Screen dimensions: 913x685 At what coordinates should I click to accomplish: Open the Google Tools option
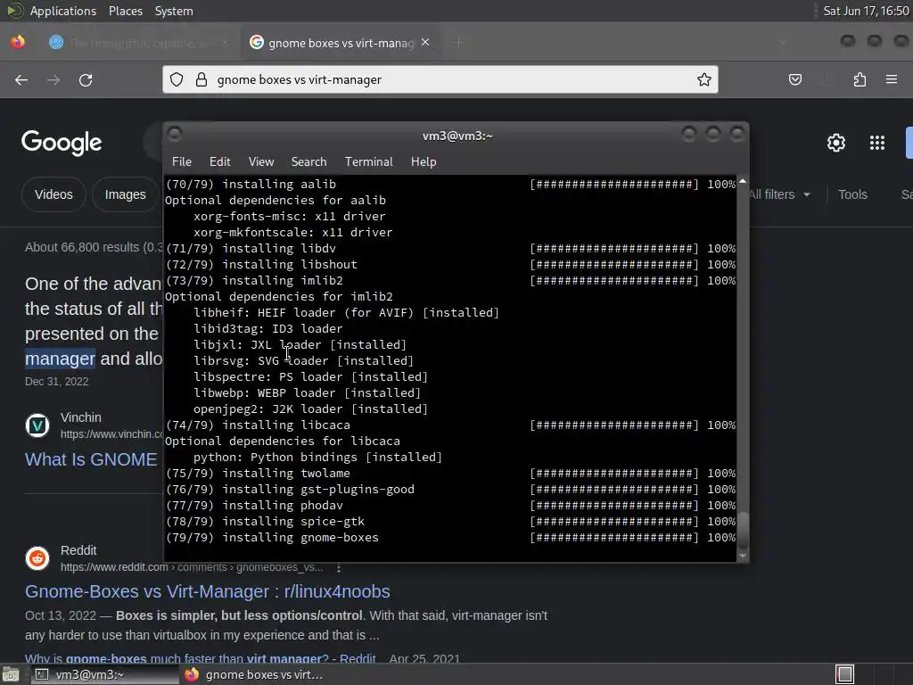click(x=852, y=194)
